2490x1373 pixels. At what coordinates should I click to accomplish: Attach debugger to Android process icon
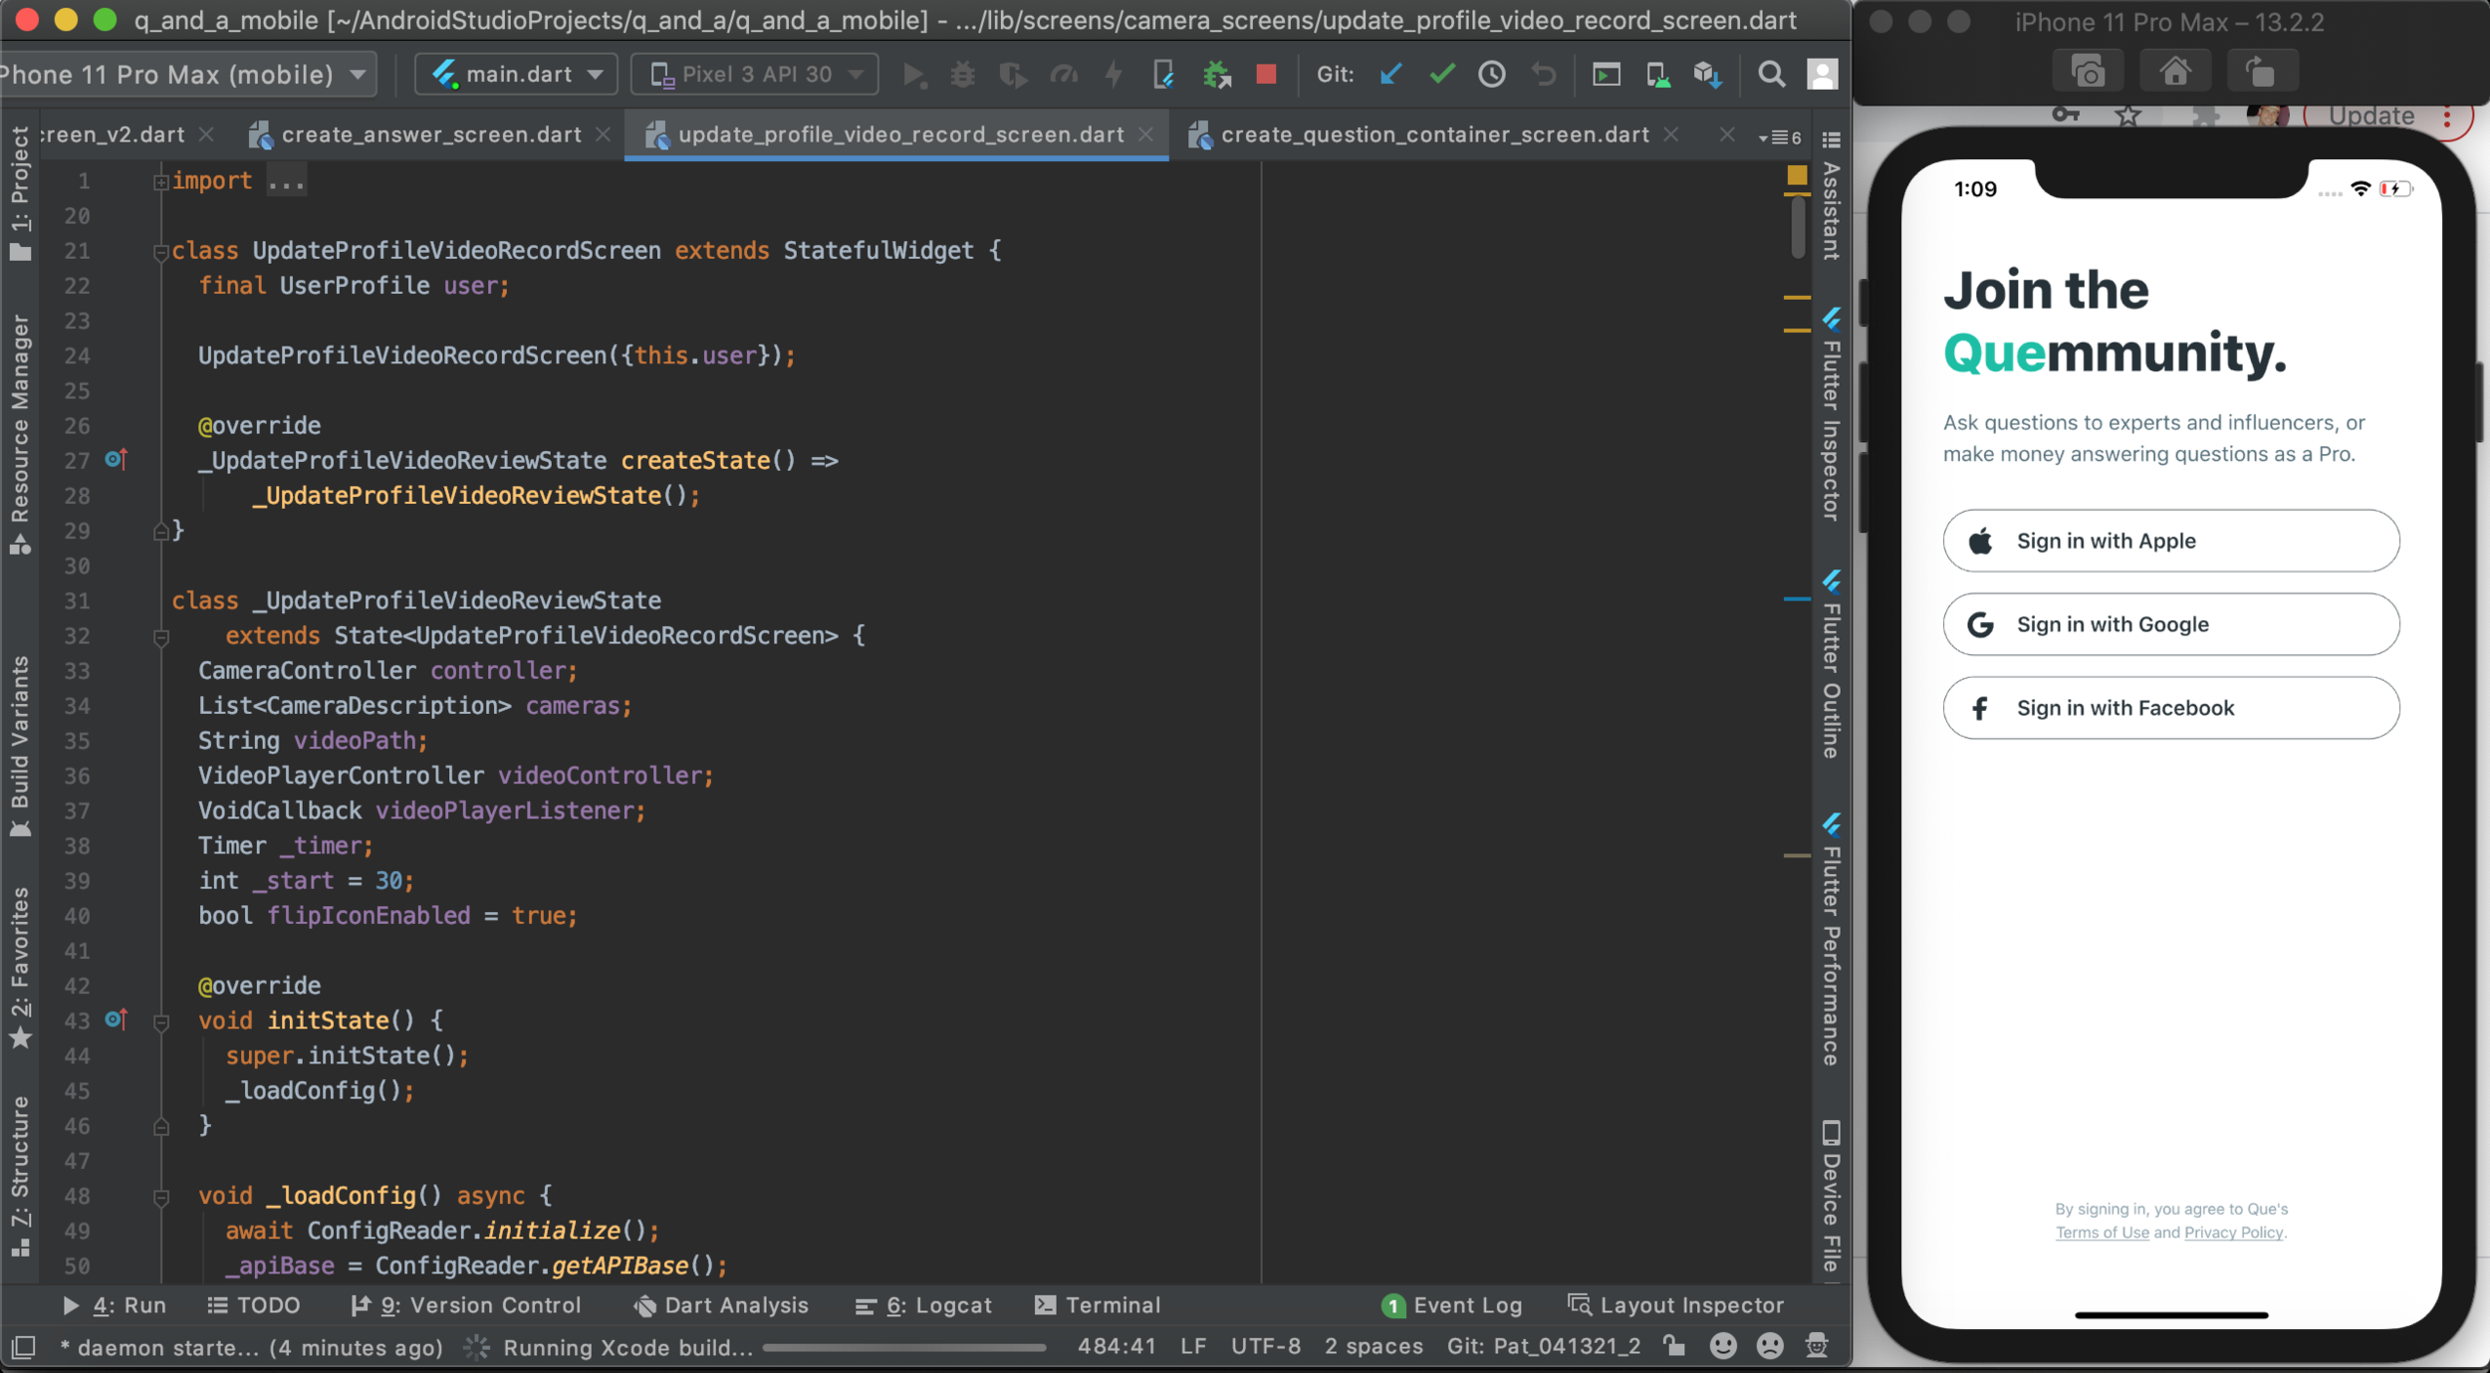1216,75
